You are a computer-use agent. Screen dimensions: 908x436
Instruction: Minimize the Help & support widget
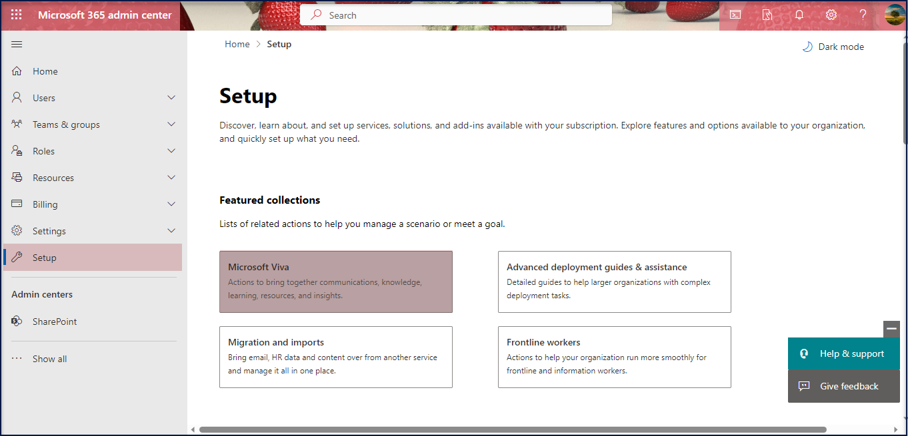891,329
